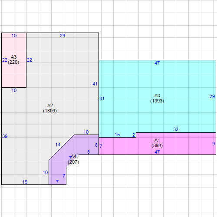The height and width of the screenshot is (217, 217).
Task: Click the dimension 7 on A4's bottom edge
Action: [57, 182]
